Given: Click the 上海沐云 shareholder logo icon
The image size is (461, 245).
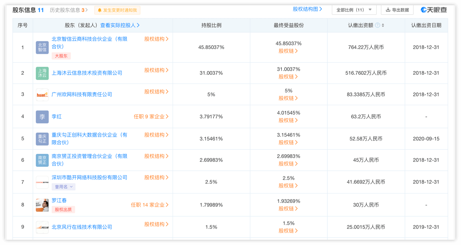Looking at the screenshot, I should click(42, 73).
